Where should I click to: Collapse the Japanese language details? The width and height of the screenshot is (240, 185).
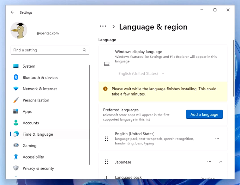(x=221, y=162)
